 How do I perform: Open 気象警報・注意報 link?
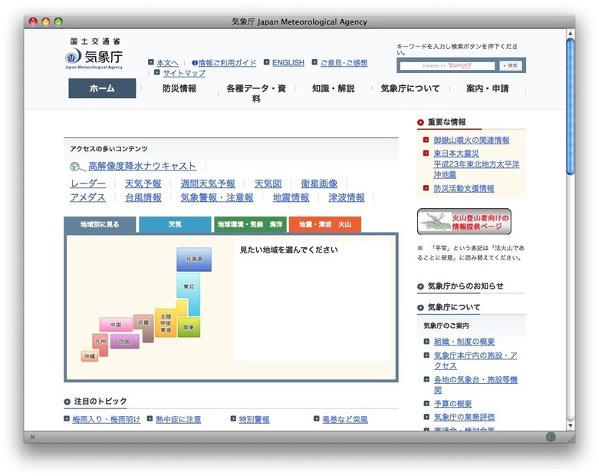[217, 197]
